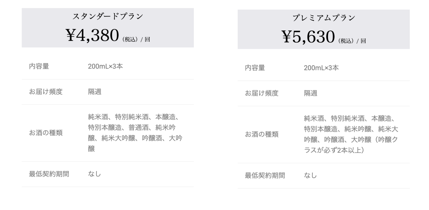Click standard plan sake types list
Image resolution: width=429 pixels, height=210 pixels.
pyautogui.click(x=135, y=133)
